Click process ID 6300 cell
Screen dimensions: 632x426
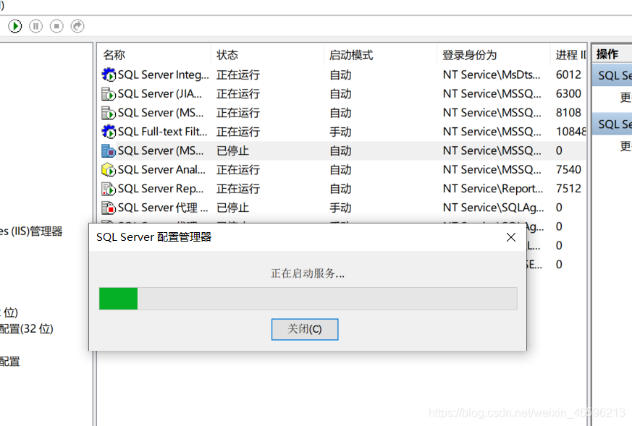pyautogui.click(x=568, y=94)
